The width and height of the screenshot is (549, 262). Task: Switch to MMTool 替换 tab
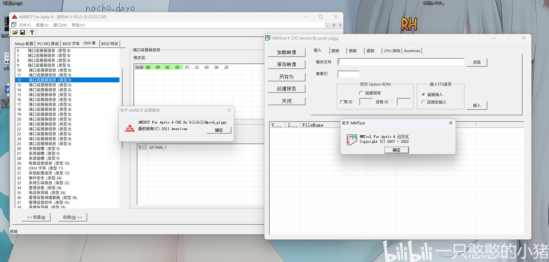click(335, 51)
